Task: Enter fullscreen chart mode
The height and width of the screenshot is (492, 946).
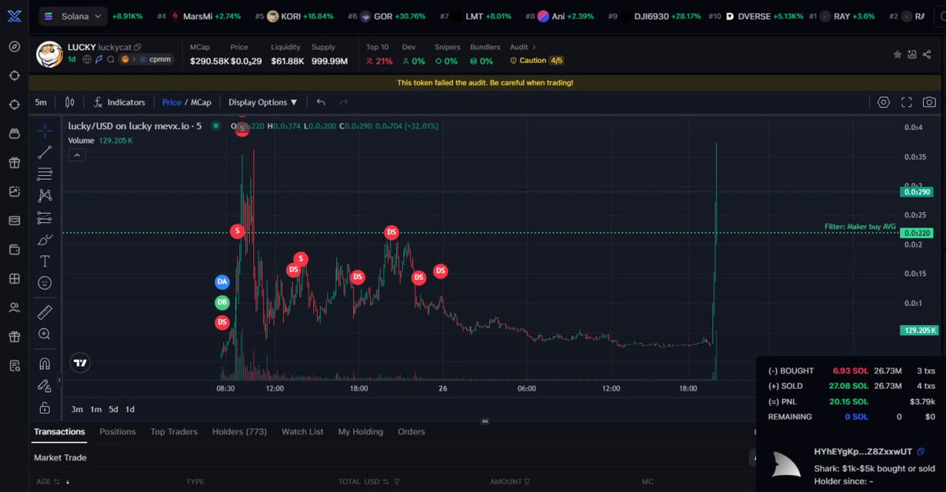Action: click(x=907, y=102)
